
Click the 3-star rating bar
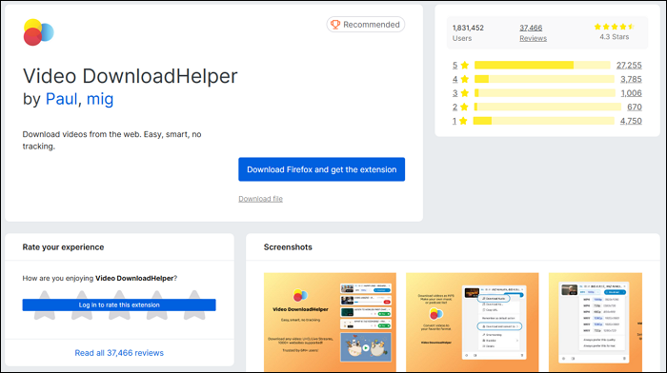click(x=545, y=93)
